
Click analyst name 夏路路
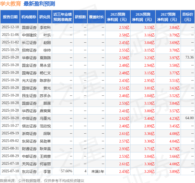pyautogui.click(x=45, y=58)
